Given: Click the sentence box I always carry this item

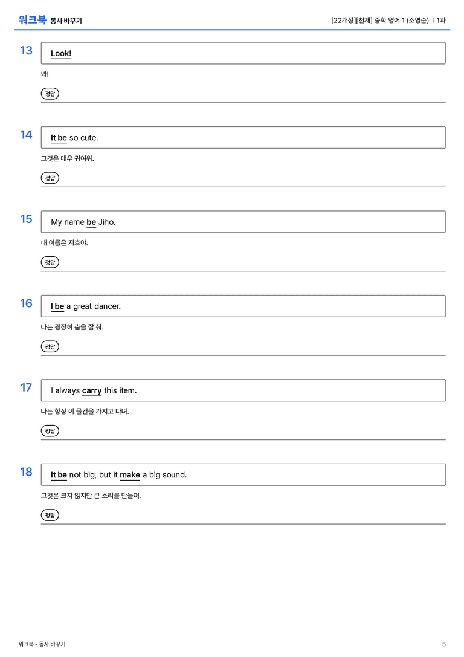Looking at the screenshot, I should point(243,390).
